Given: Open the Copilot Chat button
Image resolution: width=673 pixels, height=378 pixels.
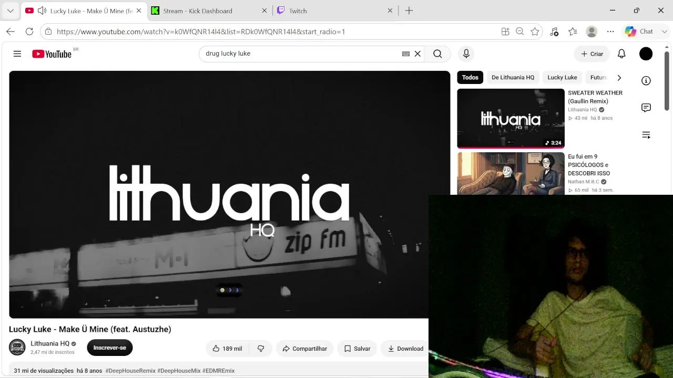Looking at the screenshot, I should [x=639, y=31].
